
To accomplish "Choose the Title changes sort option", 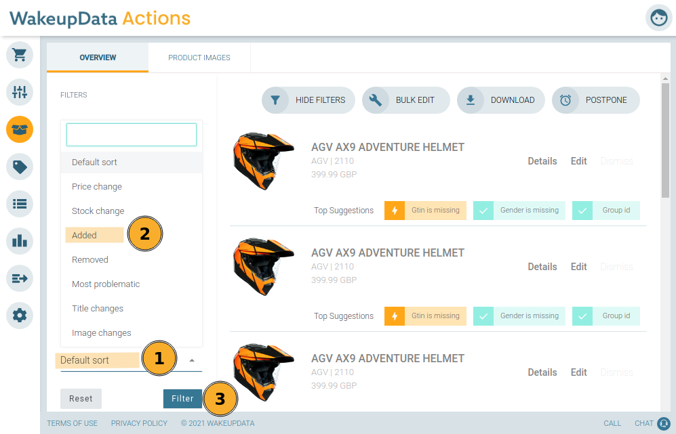I will 132,309.
